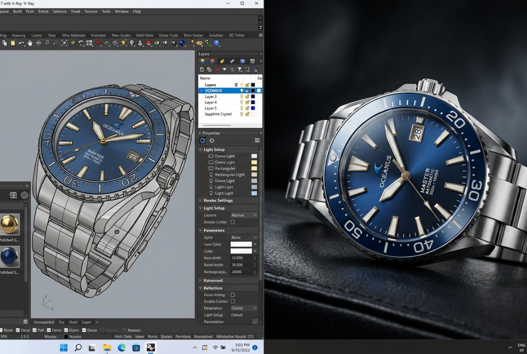Click the Undo arrow icon in toolbar

pyautogui.click(x=21, y=43)
